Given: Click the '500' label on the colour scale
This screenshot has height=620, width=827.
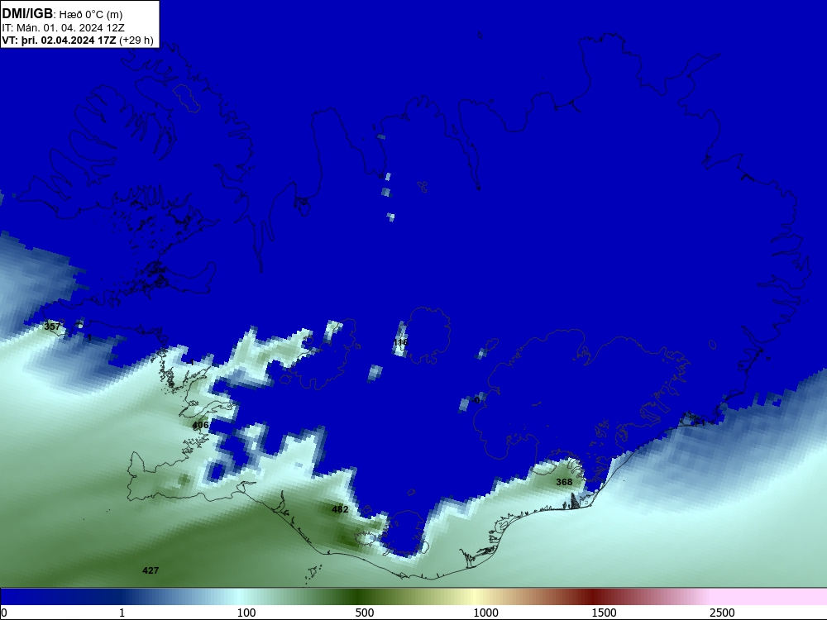Looking at the screenshot, I should [365, 613].
